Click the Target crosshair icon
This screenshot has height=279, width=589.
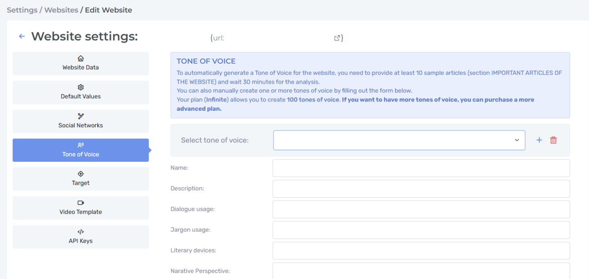81,174
